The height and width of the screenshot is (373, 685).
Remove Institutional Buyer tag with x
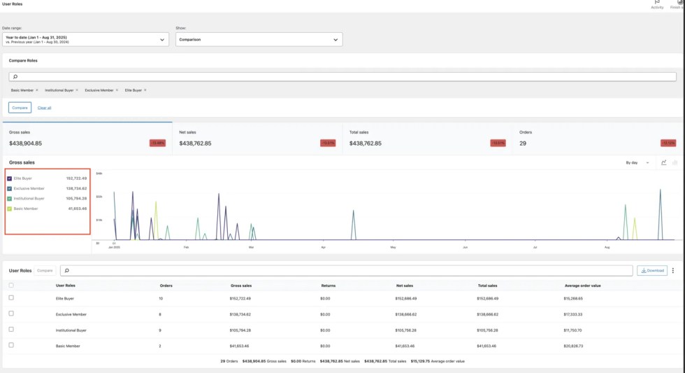coord(77,90)
